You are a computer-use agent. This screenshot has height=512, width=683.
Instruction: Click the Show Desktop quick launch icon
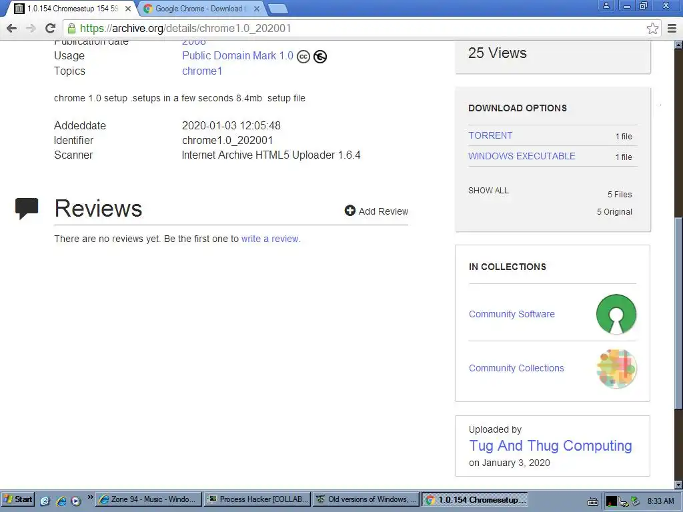point(45,501)
